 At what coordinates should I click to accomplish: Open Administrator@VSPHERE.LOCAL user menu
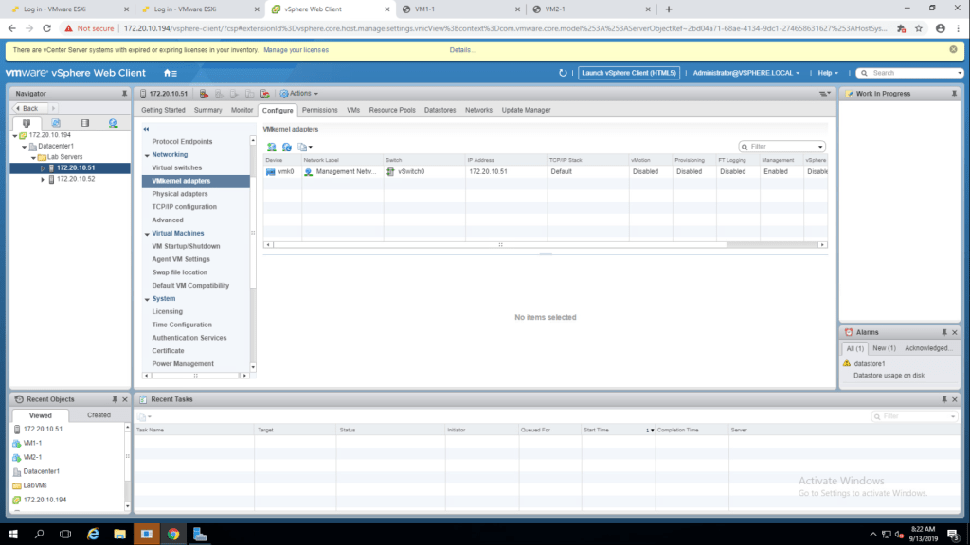coord(746,73)
